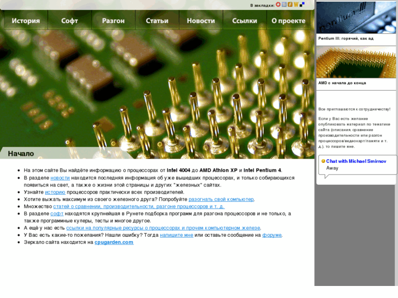This screenshot has width=398, height=298.
Task: Click the напишите мне link
Action: click(176, 235)
